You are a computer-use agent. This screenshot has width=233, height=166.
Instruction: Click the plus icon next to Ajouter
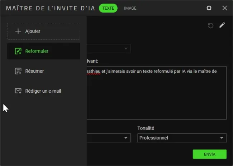(18, 31)
